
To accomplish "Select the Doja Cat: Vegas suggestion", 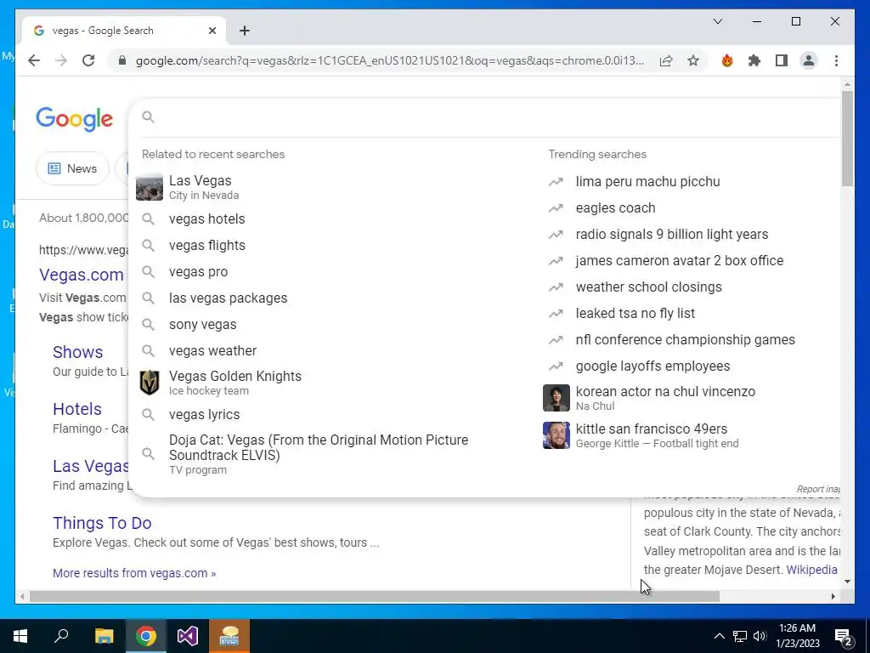I will point(332,454).
